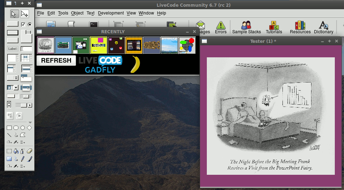Pick the radio button control in palette
The image size is (344, 190).
(30, 24)
